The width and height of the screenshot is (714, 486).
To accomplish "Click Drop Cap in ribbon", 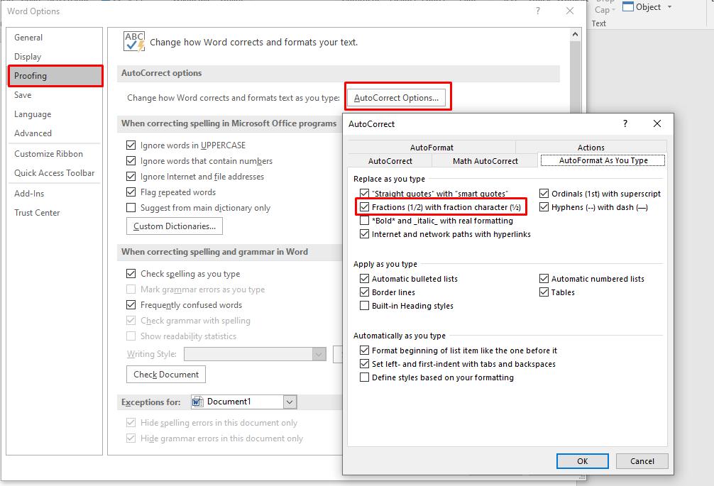I will [604, 6].
